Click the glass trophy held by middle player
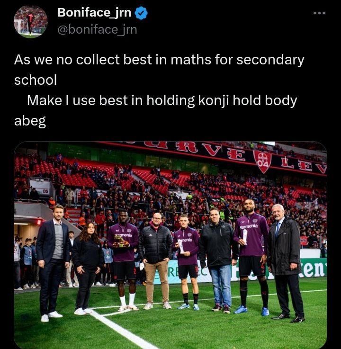The image size is (341, 349). coord(181,246)
